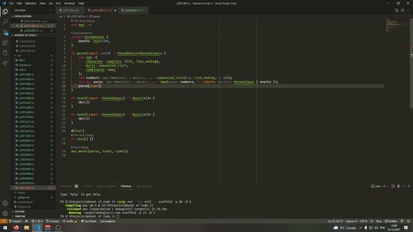
Task: Click the Ln 15, Col 17 status item
Action: point(336,221)
